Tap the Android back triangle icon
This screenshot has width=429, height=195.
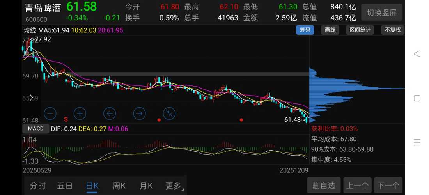click(417, 53)
